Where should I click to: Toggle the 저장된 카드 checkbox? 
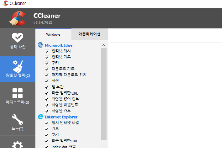47,111
